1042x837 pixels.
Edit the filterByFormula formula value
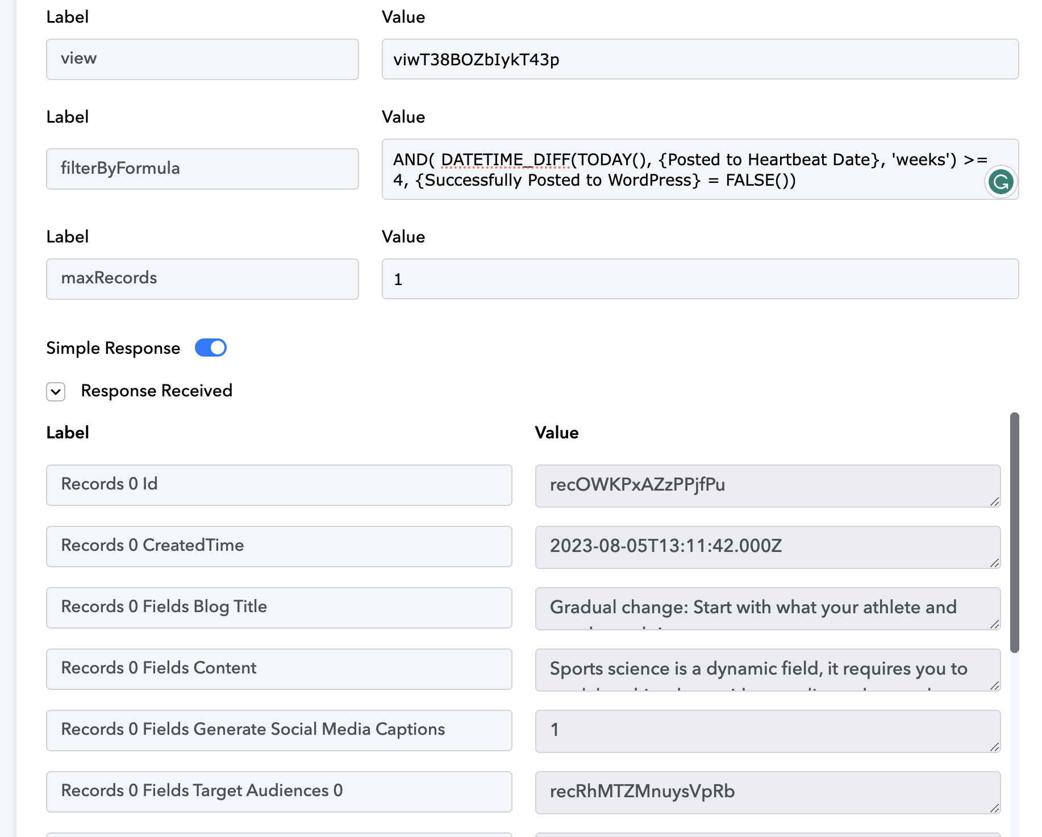point(682,169)
